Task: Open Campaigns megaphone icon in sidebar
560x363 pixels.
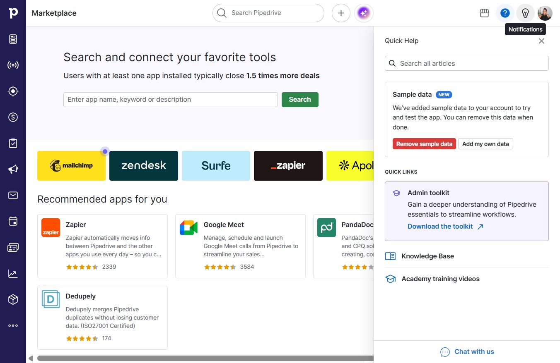Action: click(x=13, y=169)
